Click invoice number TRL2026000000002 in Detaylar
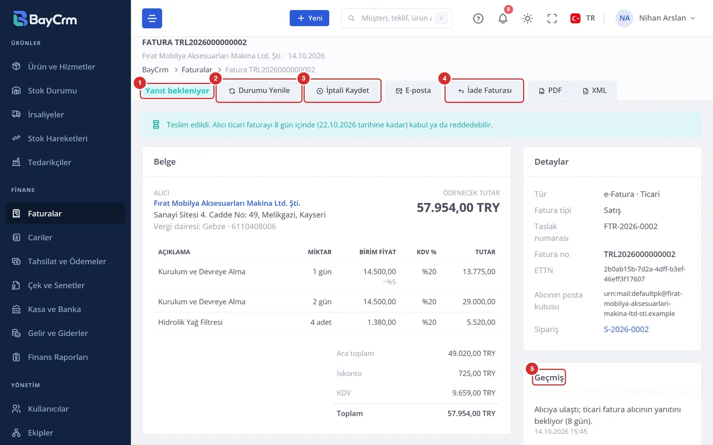This screenshot has height=445, width=713. [x=639, y=254]
